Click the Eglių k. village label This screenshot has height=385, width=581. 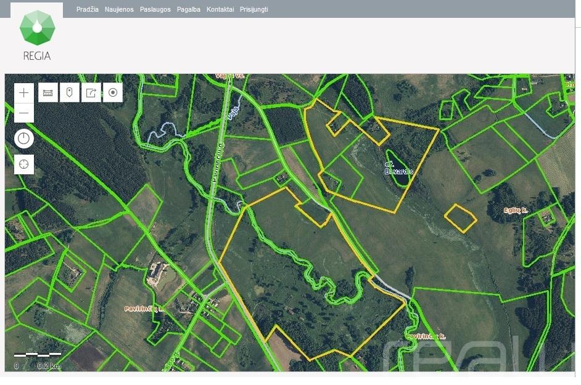pos(516,210)
